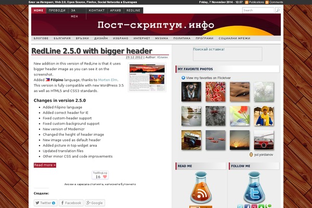Select the СОЦИАЛНИ МРЕЖИ category

pyautogui.click(x=235, y=38)
